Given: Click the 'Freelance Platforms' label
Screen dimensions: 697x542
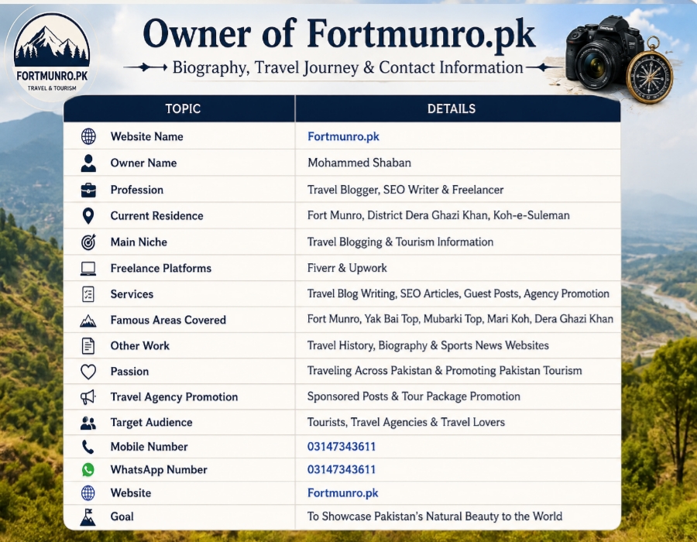Looking at the screenshot, I should tap(161, 269).
